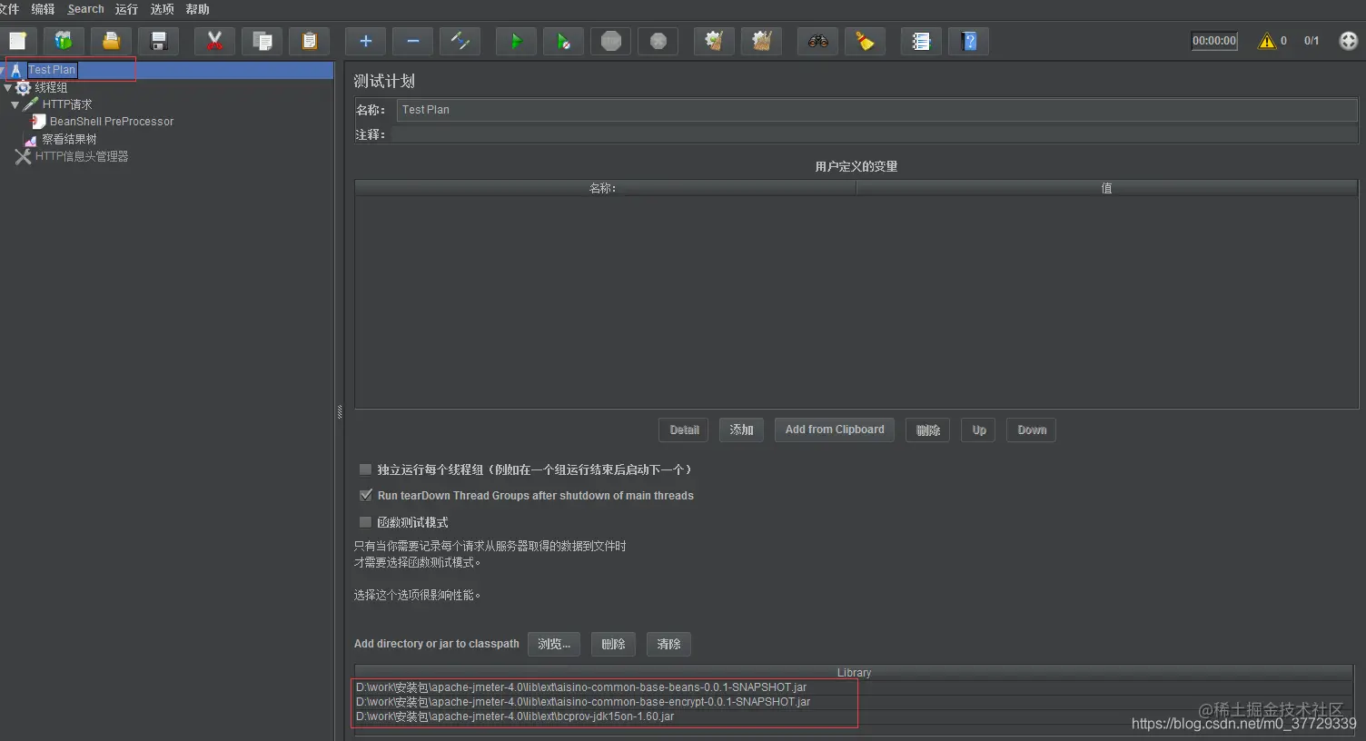Select the aisino-common-base-encrypt-0.0.1-SNAPSHOT.jar library row

854,702
